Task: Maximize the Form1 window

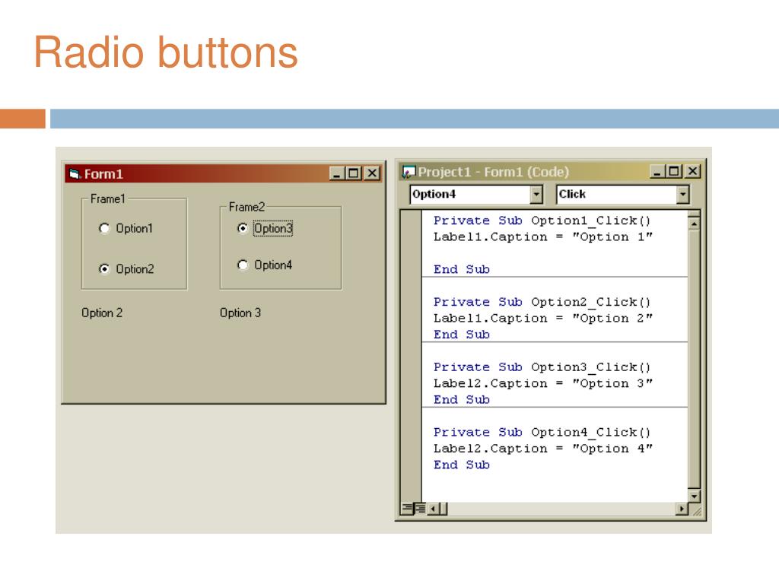Action: [354, 173]
